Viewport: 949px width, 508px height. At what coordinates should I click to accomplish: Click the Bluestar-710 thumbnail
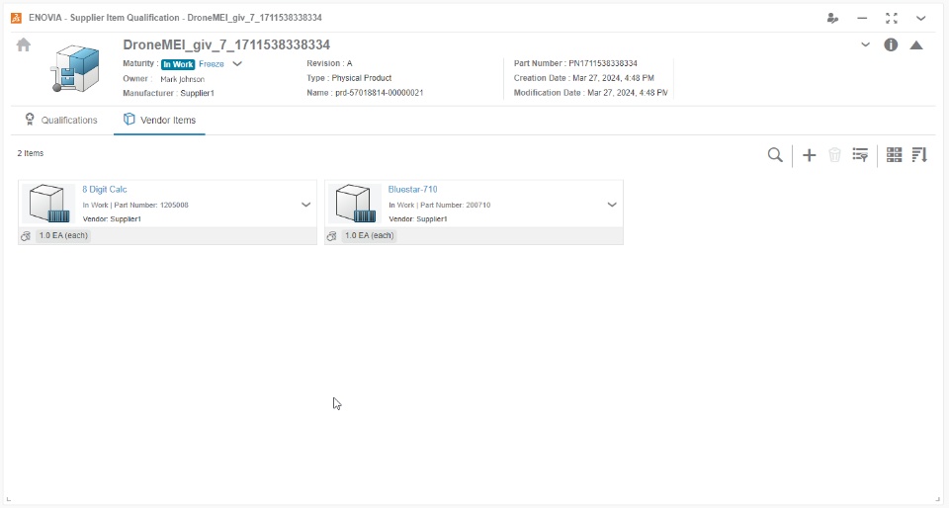click(355, 204)
